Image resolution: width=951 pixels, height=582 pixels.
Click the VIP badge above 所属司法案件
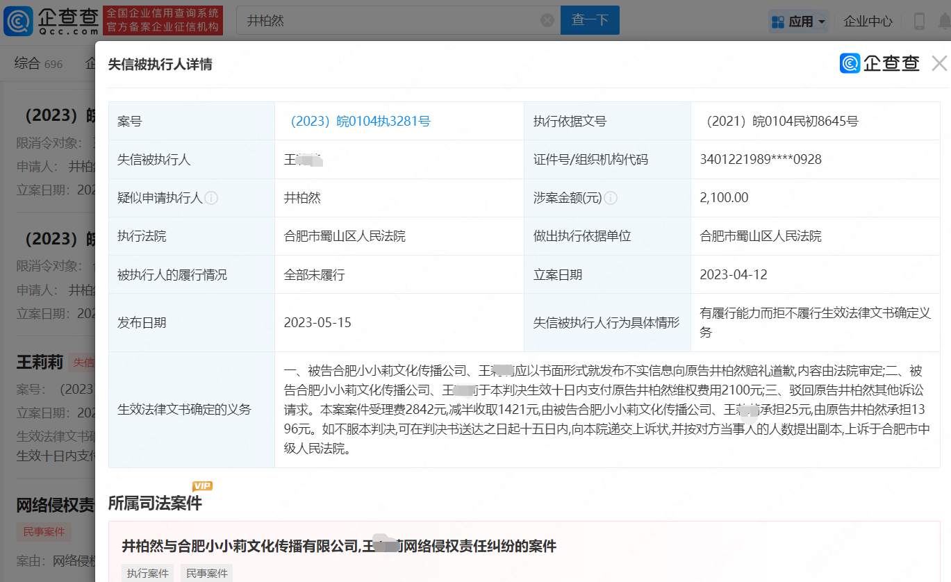[x=202, y=486]
